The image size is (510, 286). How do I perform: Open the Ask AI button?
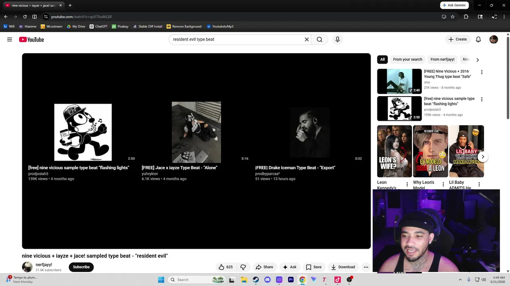(289, 267)
